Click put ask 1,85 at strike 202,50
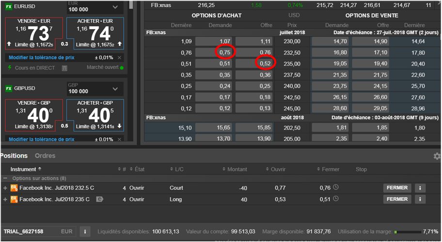 [x=371, y=128]
